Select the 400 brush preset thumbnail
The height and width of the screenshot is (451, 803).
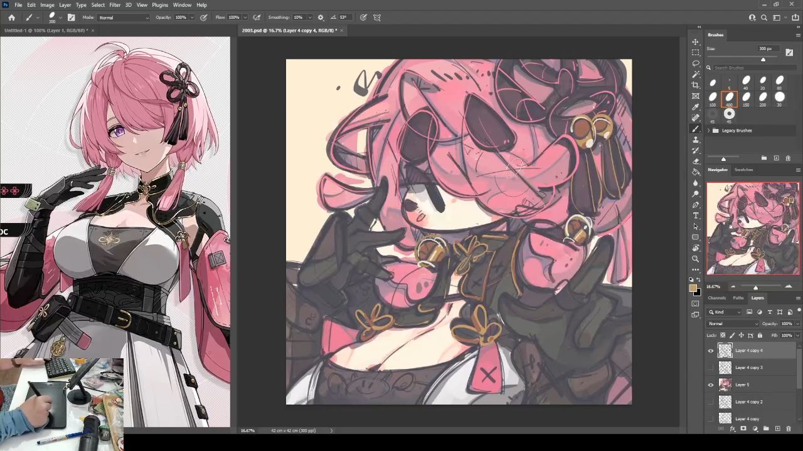pyautogui.click(x=729, y=98)
